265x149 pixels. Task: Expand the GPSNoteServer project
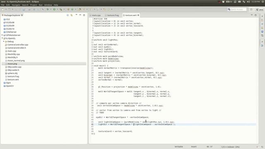[x=2, y=35]
